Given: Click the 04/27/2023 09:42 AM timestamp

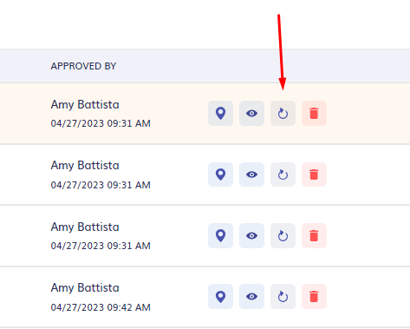Looking at the screenshot, I should (101, 307).
